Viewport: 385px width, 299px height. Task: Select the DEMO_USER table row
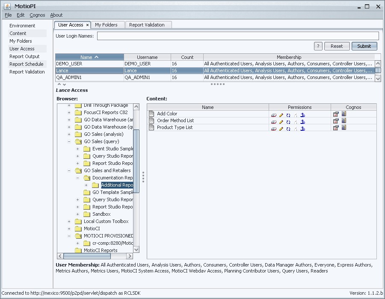[215, 64]
